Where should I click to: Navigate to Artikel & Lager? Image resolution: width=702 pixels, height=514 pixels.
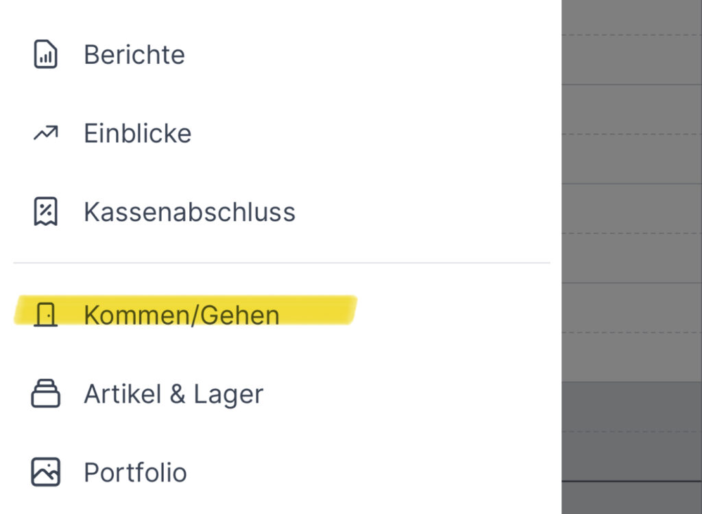pyautogui.click(x=173, y=395)
